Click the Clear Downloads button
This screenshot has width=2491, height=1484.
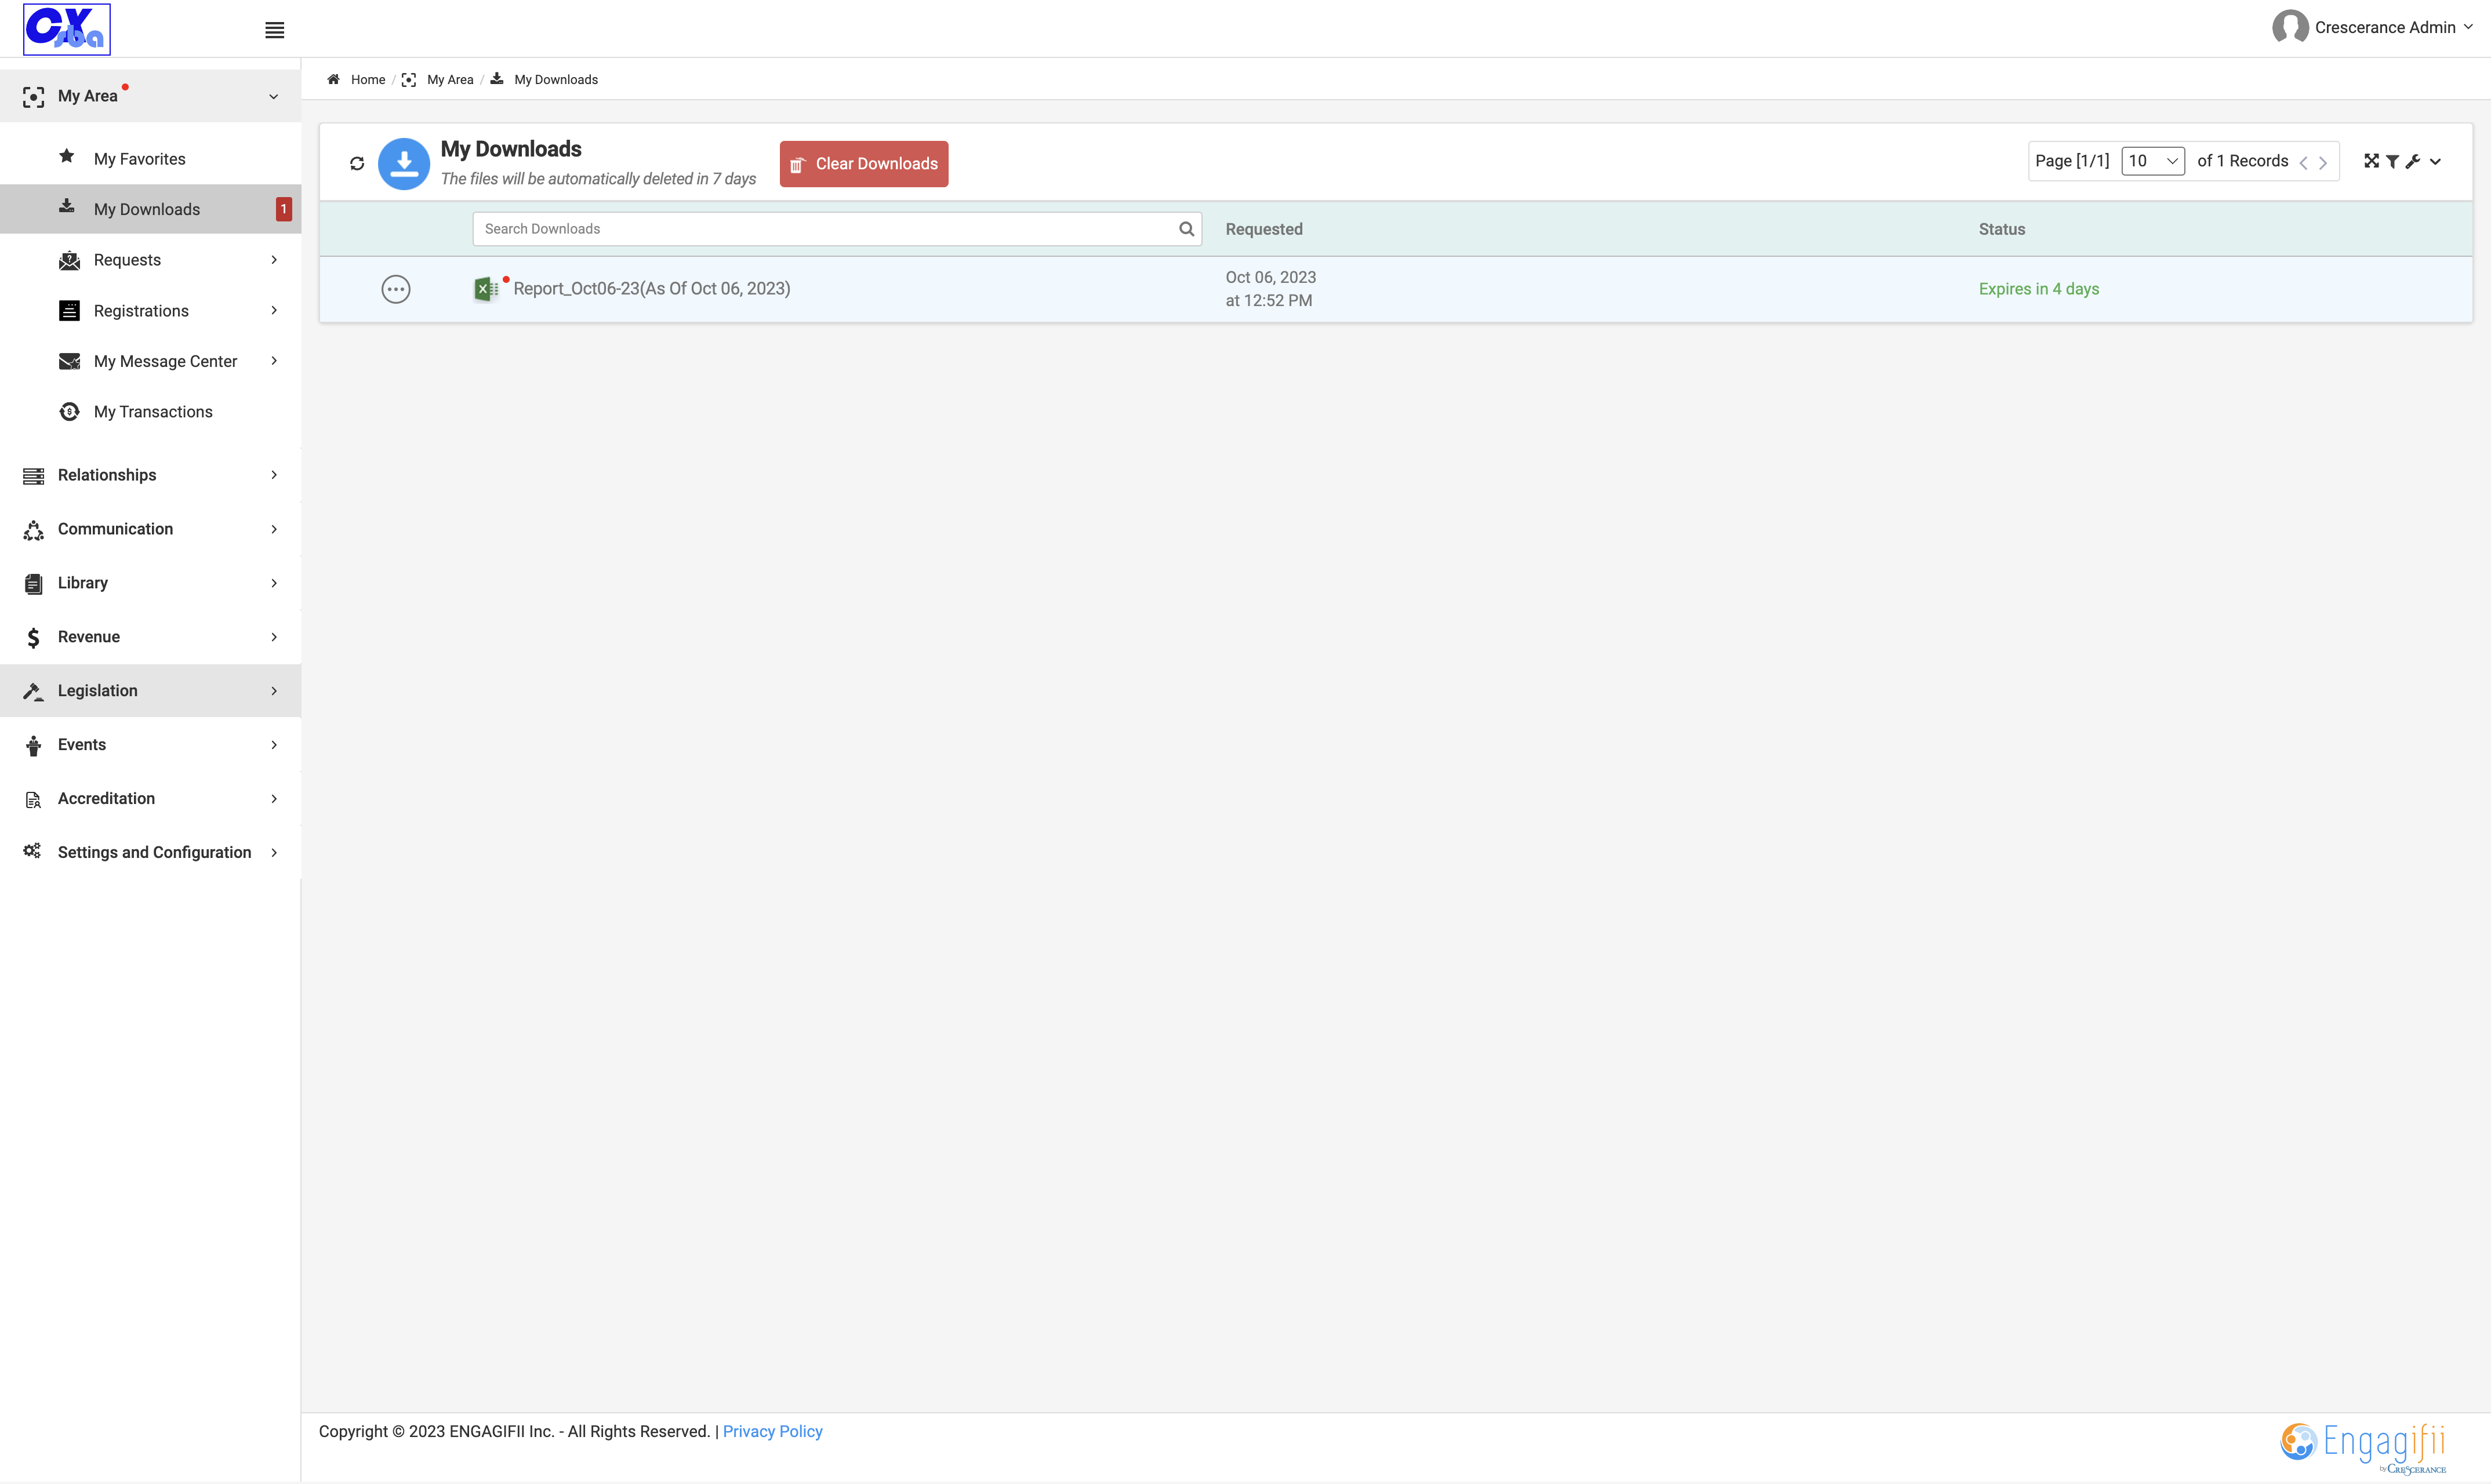coord(864,164)
